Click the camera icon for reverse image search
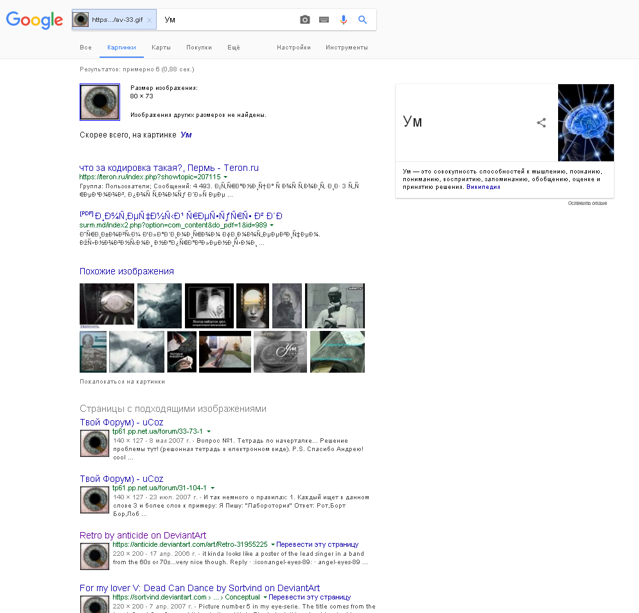Viewport: 639px width, 613px height. click(x=305, y=20)
